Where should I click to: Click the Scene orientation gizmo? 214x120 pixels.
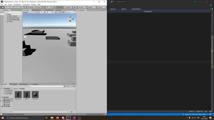click(71, 19)
